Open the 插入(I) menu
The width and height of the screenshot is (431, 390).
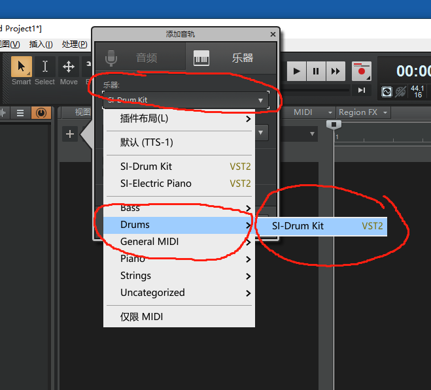pos(41,44)
